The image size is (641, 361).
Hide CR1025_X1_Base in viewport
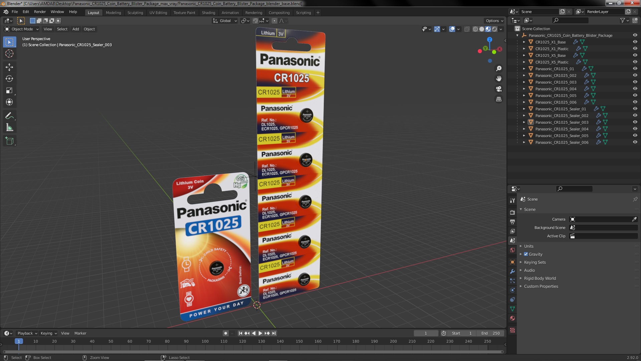coord(635,42)
